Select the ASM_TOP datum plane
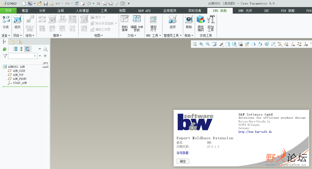Screen dimensions: 312x169 [18, 75]
